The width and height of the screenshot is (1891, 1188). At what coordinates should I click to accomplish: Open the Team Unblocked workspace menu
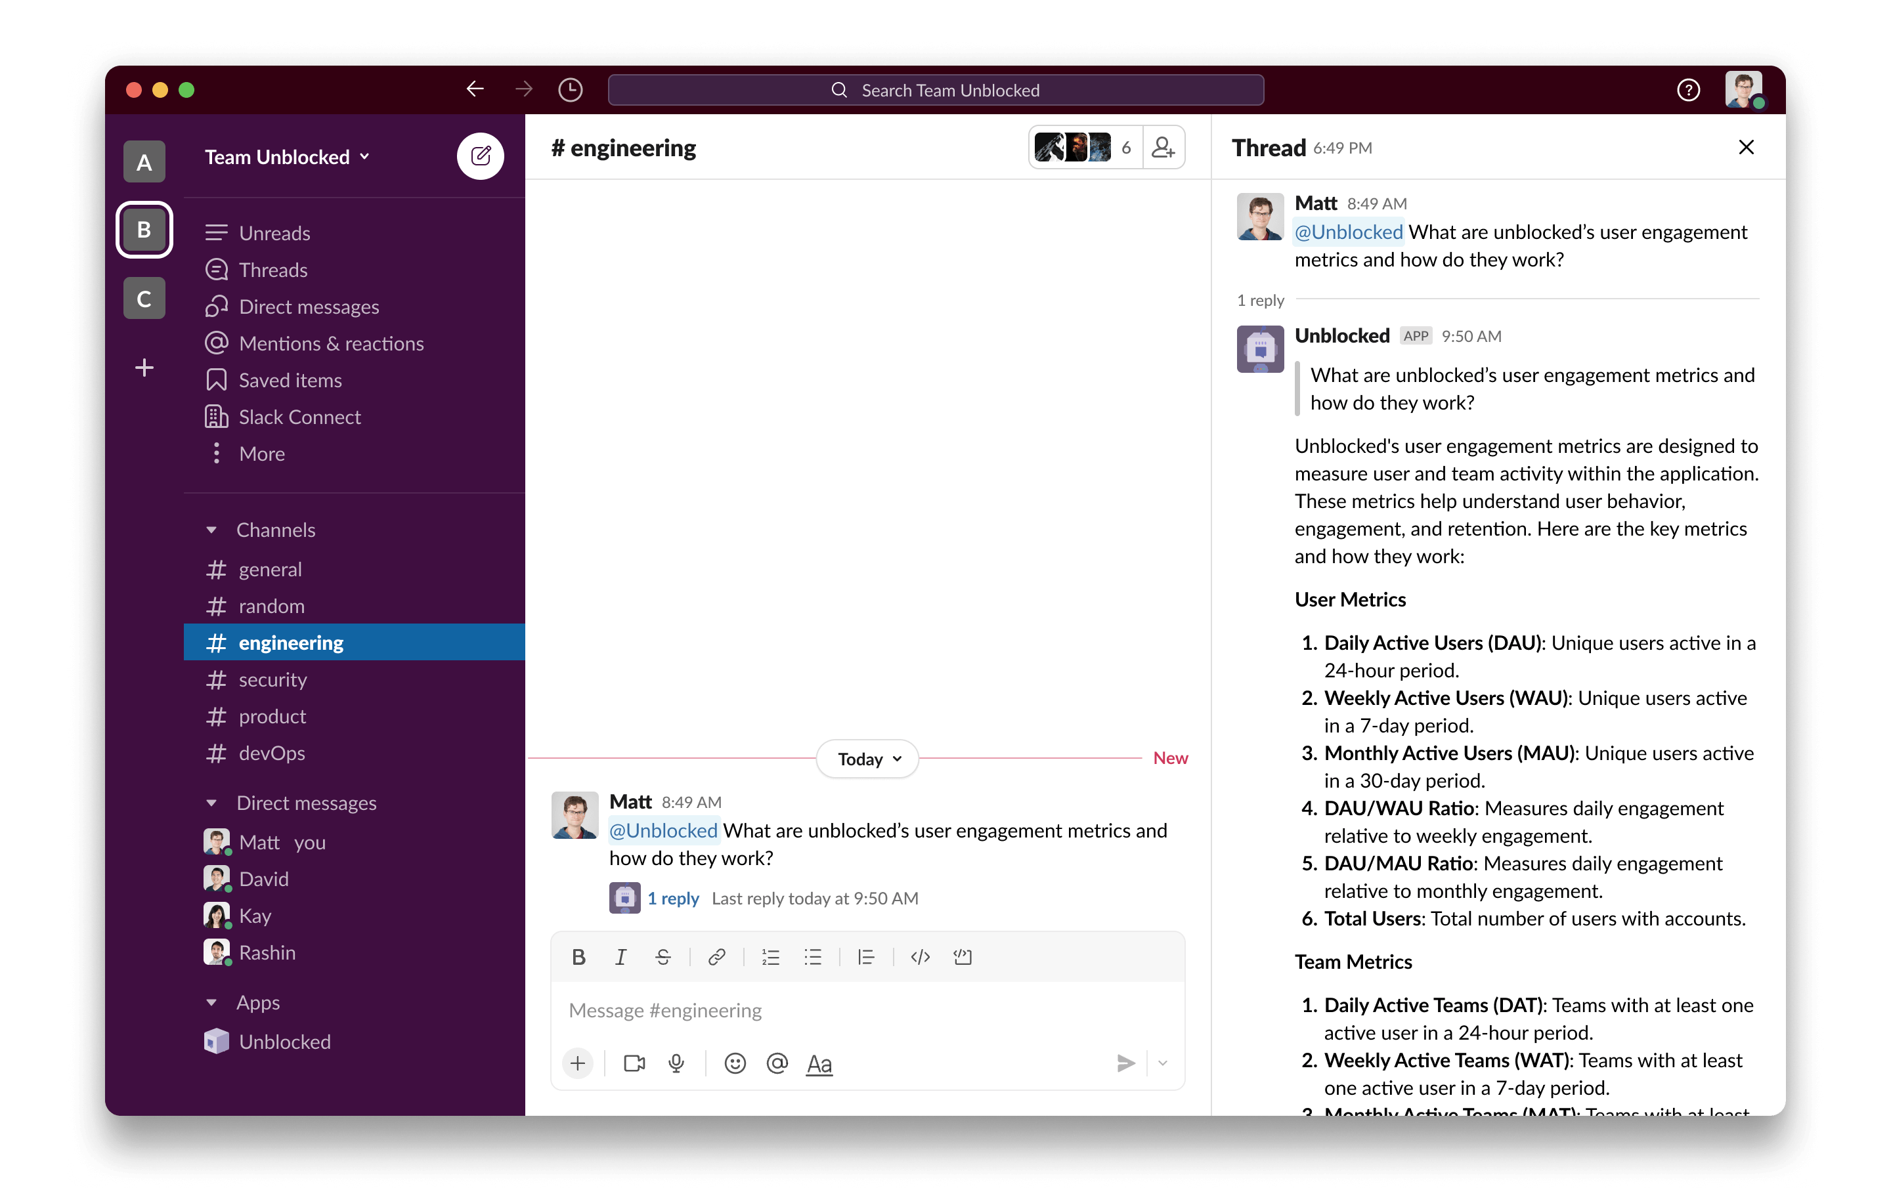pyautogui.click(x=287, y=156)
